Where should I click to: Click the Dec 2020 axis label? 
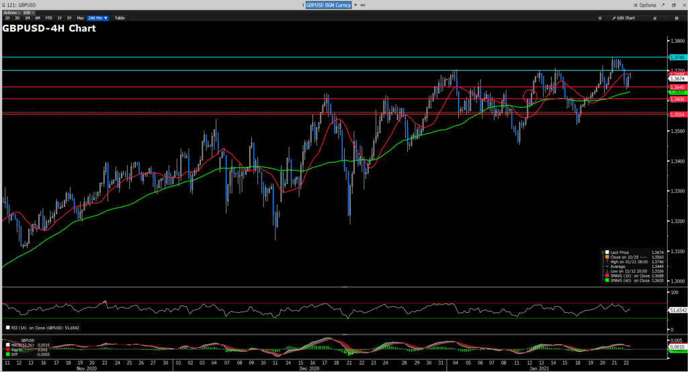pyautogui.click(x=309, y=369)
